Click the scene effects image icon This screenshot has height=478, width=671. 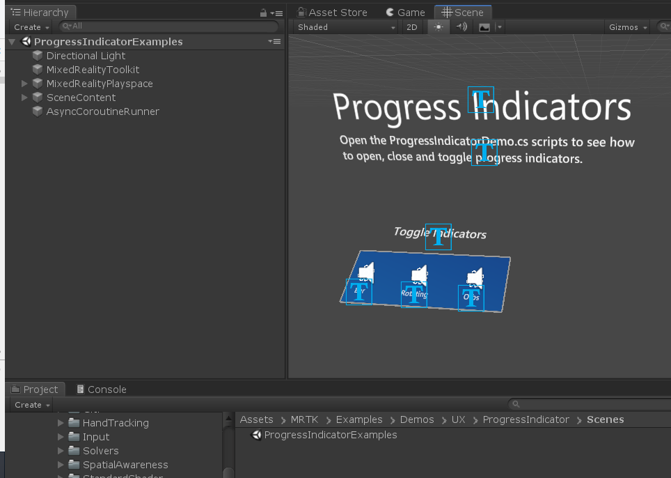click(x=484, y=27)
